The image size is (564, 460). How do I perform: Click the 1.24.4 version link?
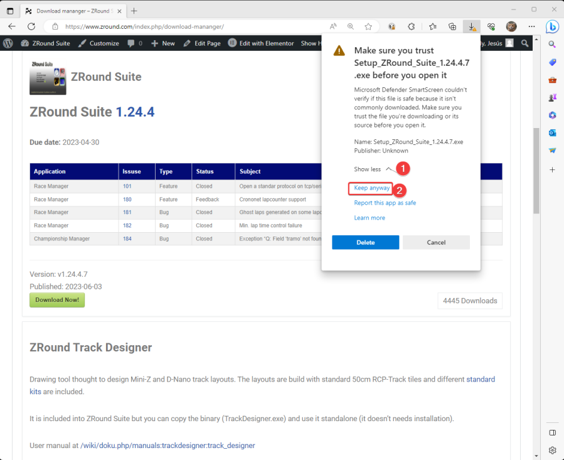(135, 112)
